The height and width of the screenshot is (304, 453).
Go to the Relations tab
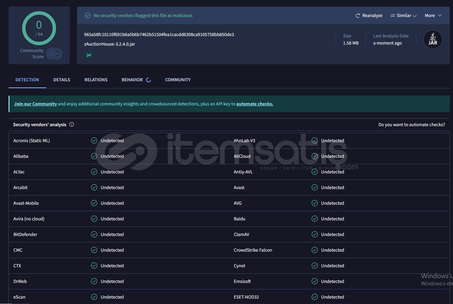point(96,80)
